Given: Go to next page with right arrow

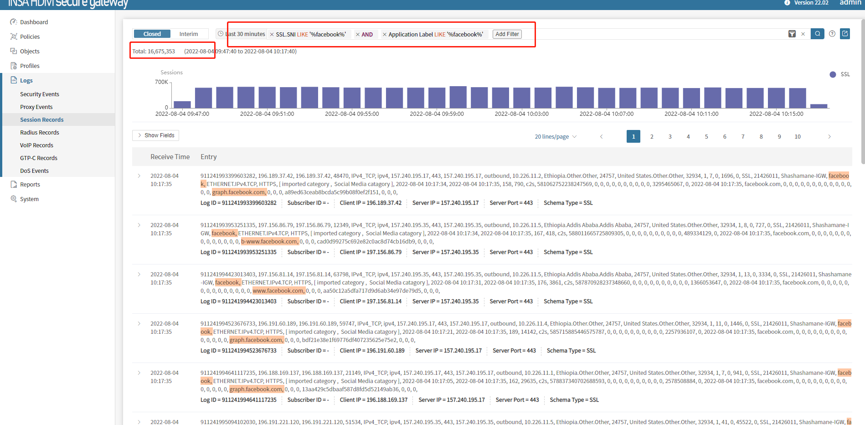Looking at the screenshot, I should click(829, 137).
